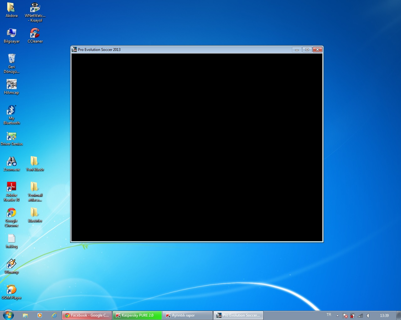Launch Internet Explorer from the taskbar

(54, 315)
